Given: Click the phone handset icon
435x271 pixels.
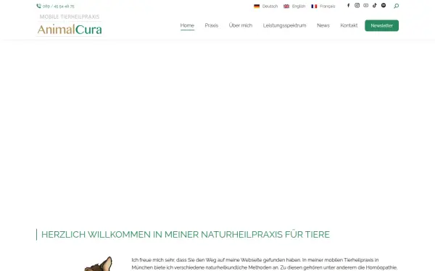Looking at the screenshot, I should pos(38,6).
